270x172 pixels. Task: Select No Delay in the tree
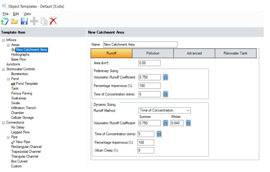click(x=18, y=128)
